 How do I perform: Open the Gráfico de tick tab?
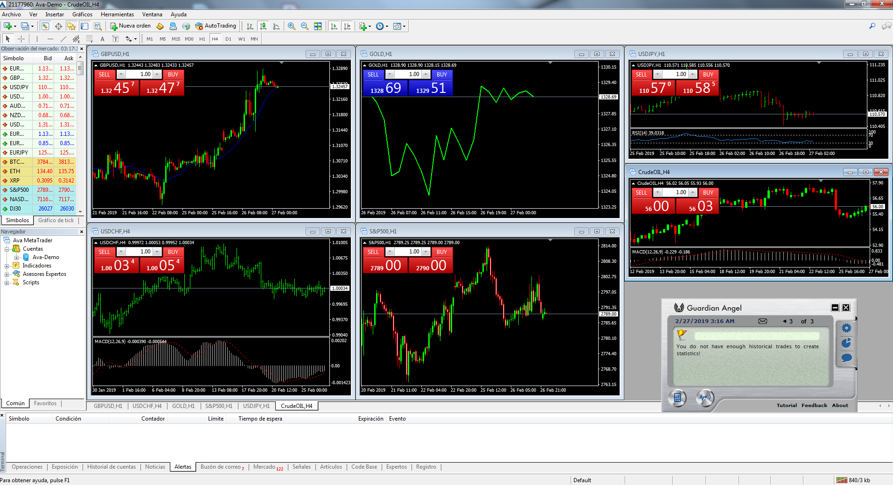[x=56, y=220]
